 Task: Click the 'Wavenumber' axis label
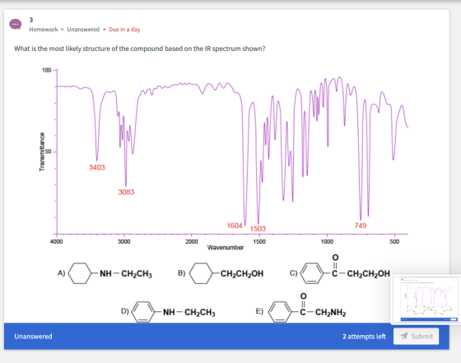tap(226, 248)
